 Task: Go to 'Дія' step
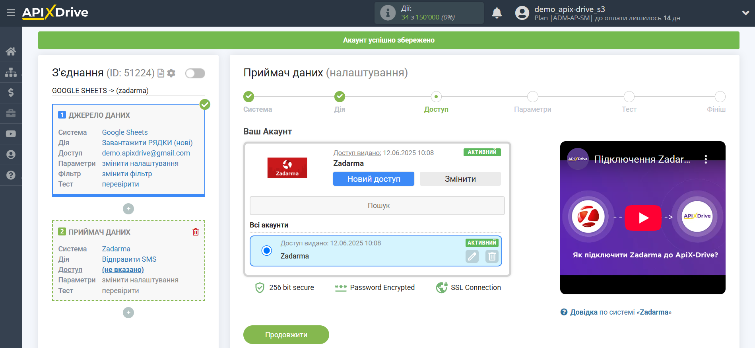coord(340,97)
